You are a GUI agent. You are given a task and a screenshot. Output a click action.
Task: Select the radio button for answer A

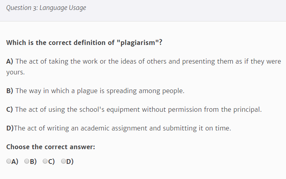coord(9,161)
